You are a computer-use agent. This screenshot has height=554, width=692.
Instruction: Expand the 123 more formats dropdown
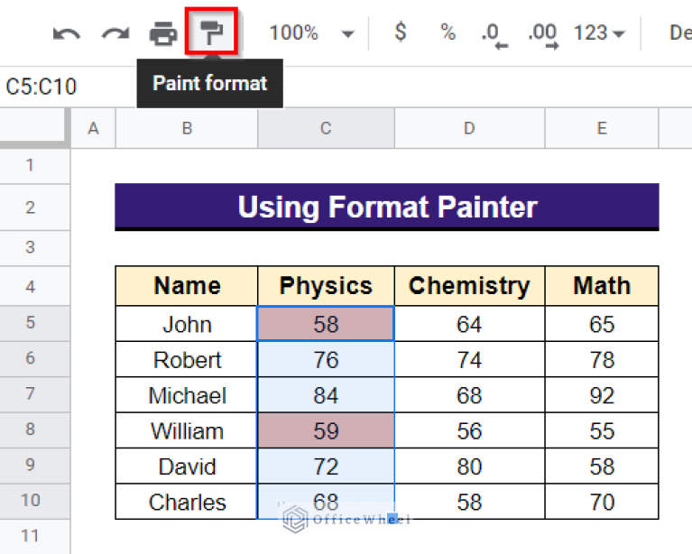[600, 33]
